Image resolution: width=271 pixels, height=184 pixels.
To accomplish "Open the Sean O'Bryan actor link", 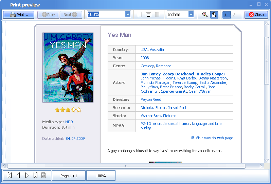I will [x=200, y=91].
